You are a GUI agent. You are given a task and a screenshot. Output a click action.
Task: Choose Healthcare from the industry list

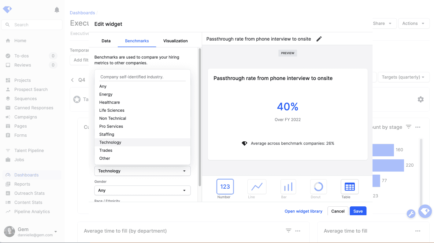pyautogui.click(x=109, y=102)
